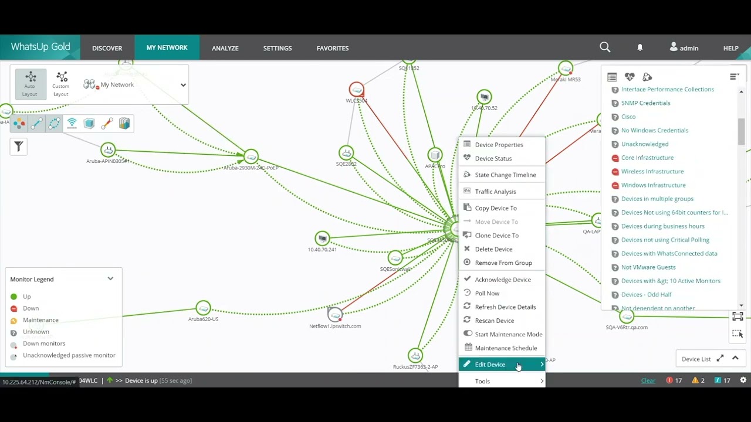Open the notifications bell
Screen dimensions: 751x422
coord(640,47)
